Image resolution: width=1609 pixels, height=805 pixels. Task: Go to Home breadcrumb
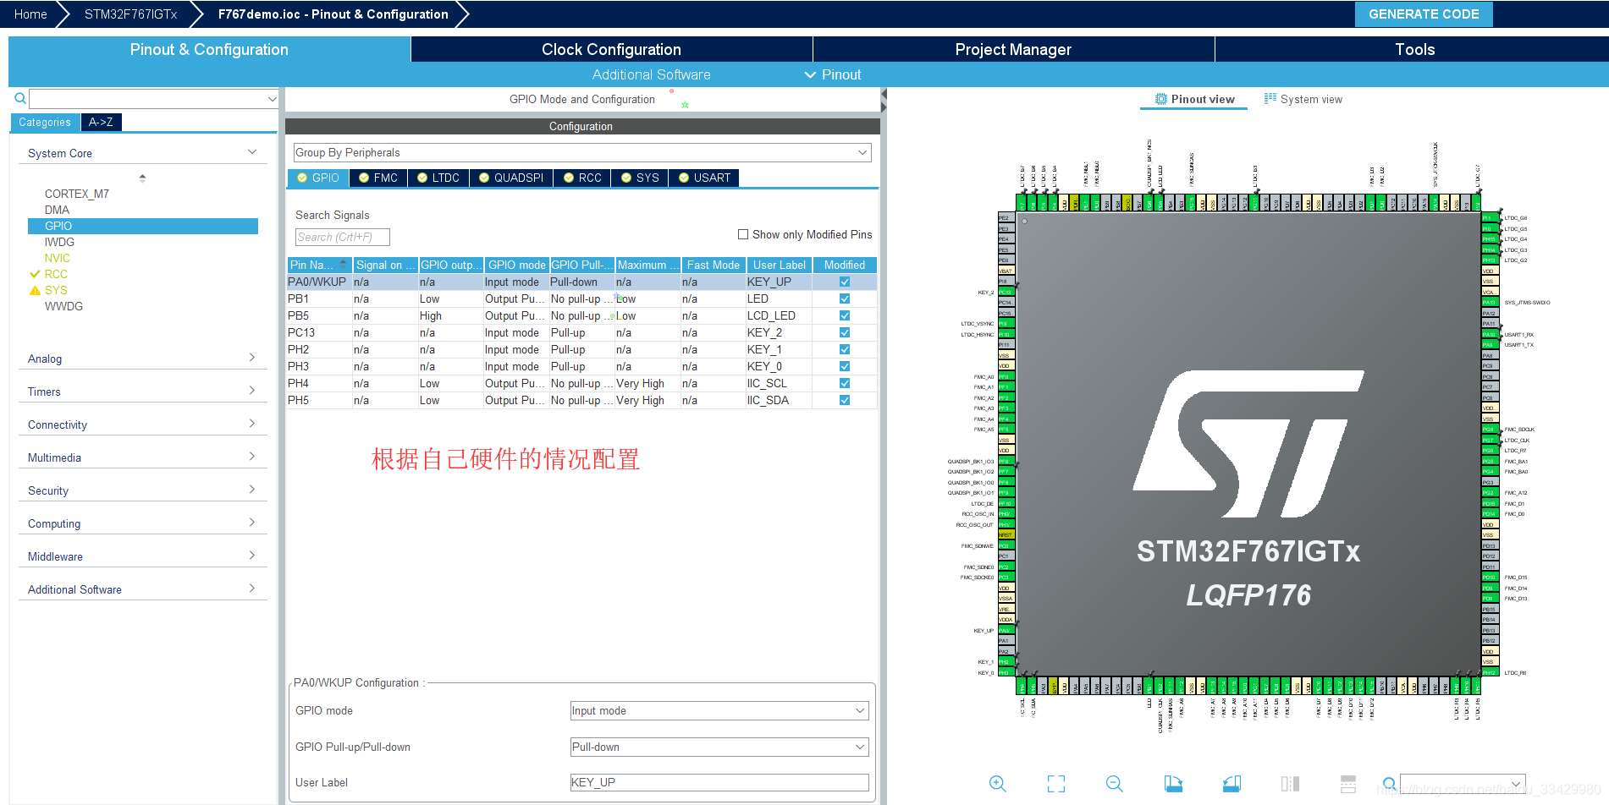30,14
